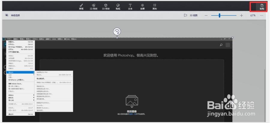Toggle the 3D 视图 view
The image size is (270, 123).
190,15
